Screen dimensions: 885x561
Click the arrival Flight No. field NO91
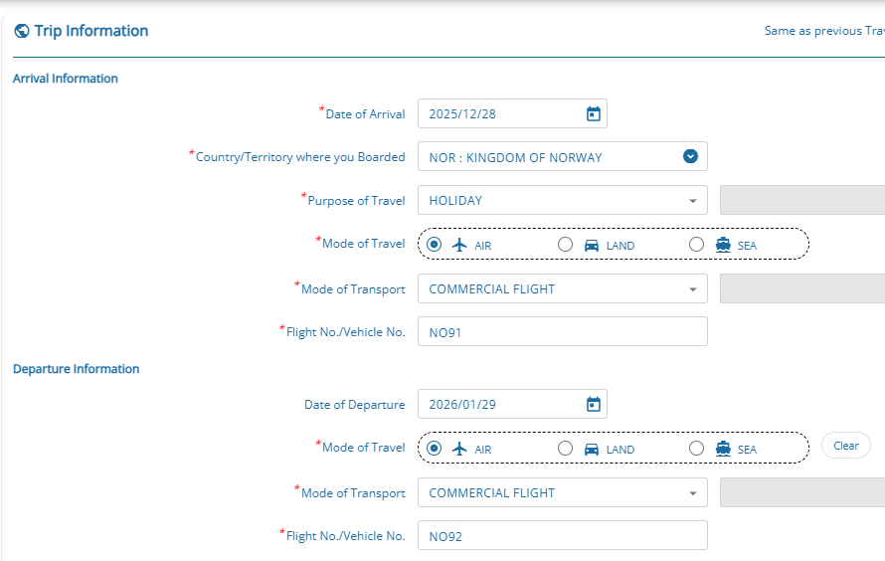[x=562, y=332]
